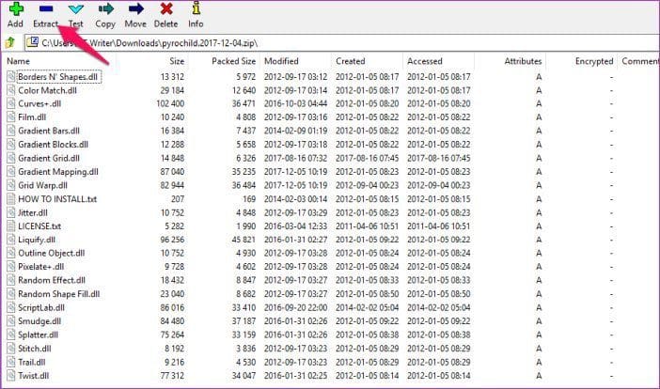
Task: Click the green Add plus icon
Action: (16, 8)
